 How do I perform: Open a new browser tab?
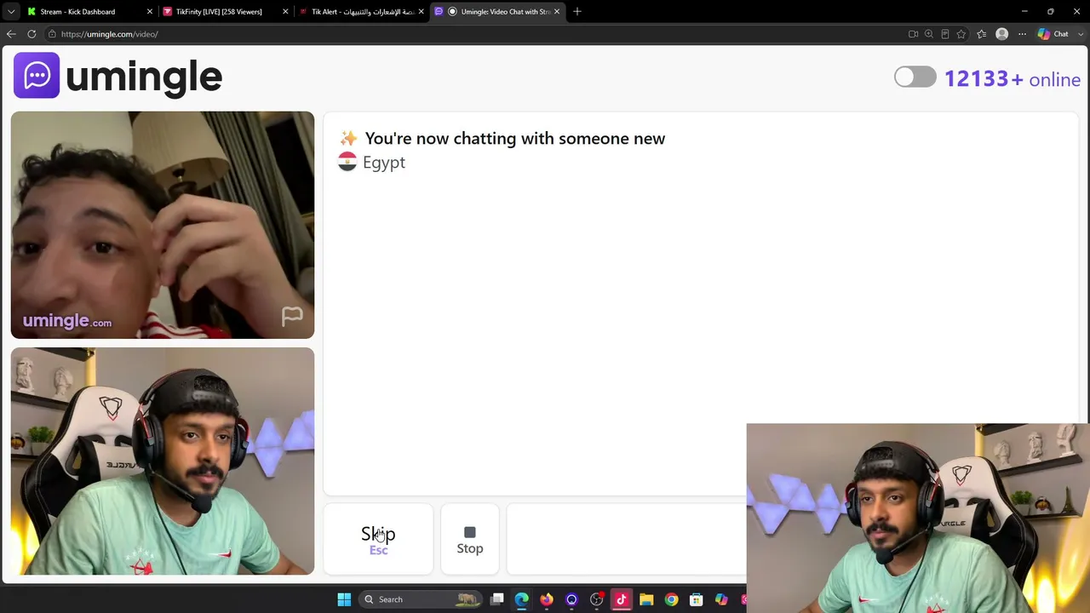click(x=577, y=11)
